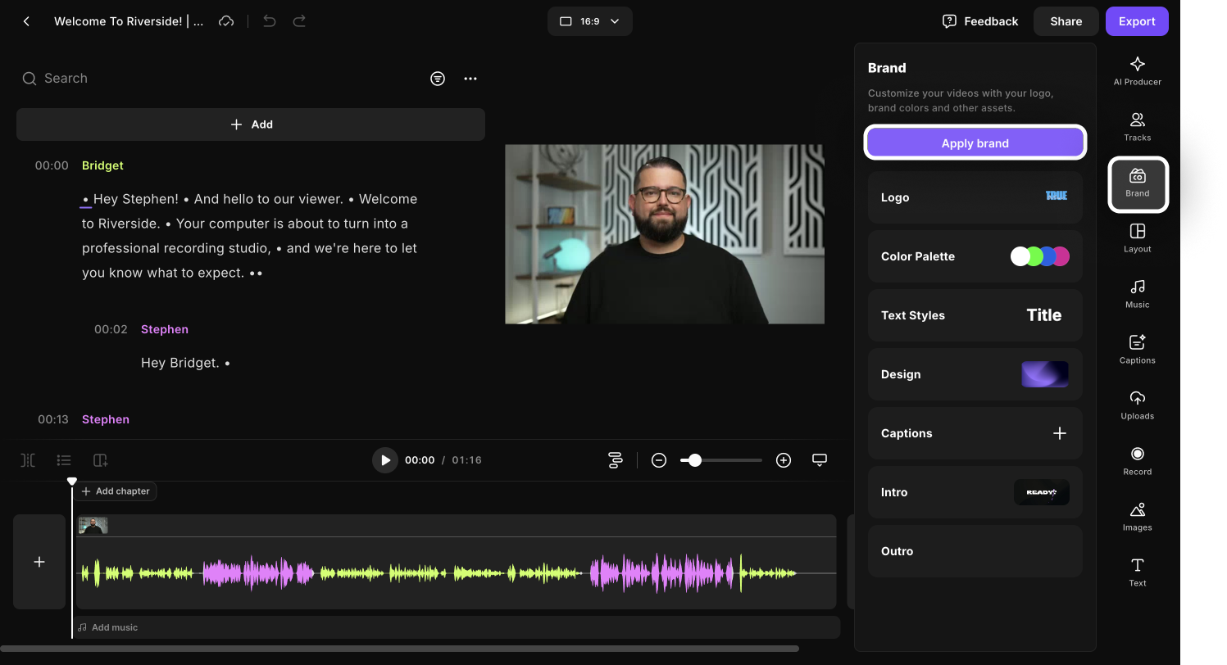Screen dimensions: 1227x665
Task: Play the video from the timeline
Action: [x=385, y=460]
